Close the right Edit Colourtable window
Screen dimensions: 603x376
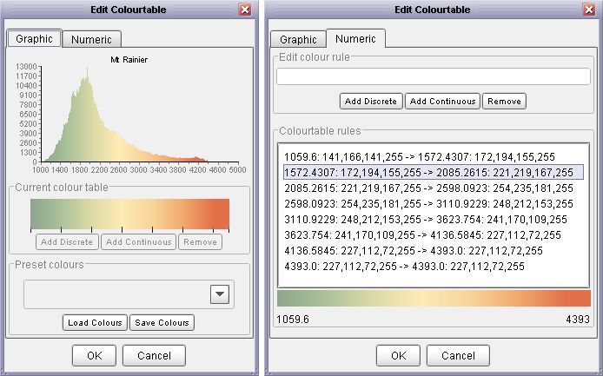(x=589, y=10)
